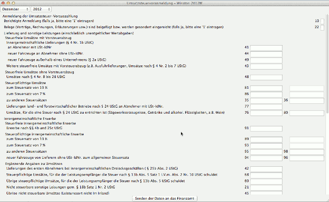The image size is (329, 202).
Task: Focus field 86 Steuerpflichtige Umsätze 7 %
Action: pos(266,94)
